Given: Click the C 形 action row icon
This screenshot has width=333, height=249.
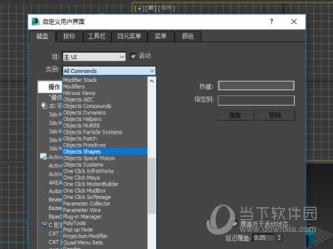Looking at the screenshot, I should pos(44,224).
